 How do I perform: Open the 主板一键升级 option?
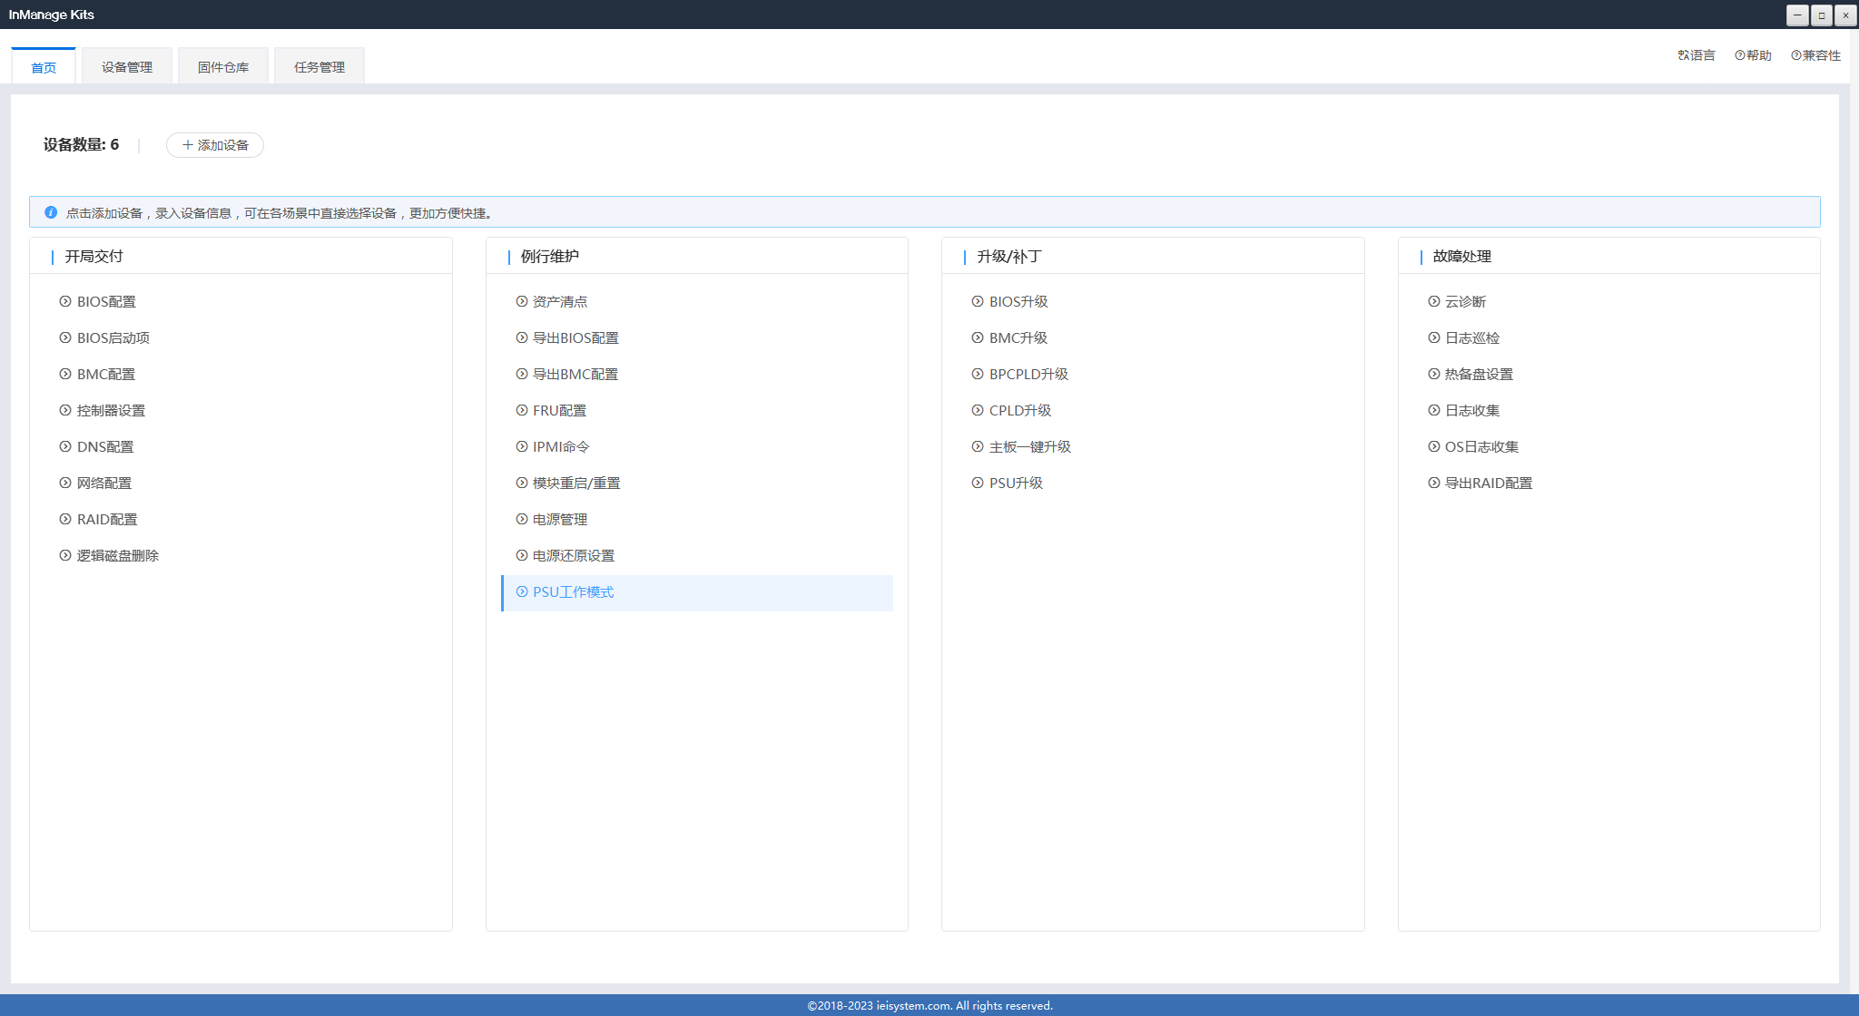click(1029, 447)
